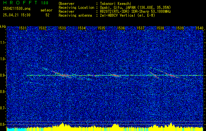Click the Receiving antenna label
Image resolution: width=206 pixels, height=131 pixels.
click(75, 15)
